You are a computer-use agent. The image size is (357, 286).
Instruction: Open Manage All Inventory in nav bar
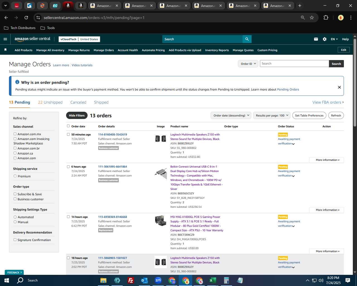50,50
